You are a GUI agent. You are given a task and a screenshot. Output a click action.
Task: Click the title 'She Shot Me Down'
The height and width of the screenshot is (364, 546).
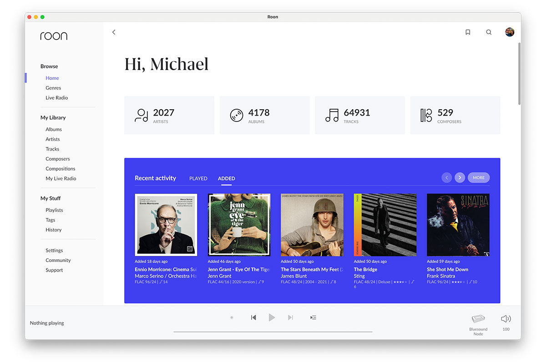448,269
